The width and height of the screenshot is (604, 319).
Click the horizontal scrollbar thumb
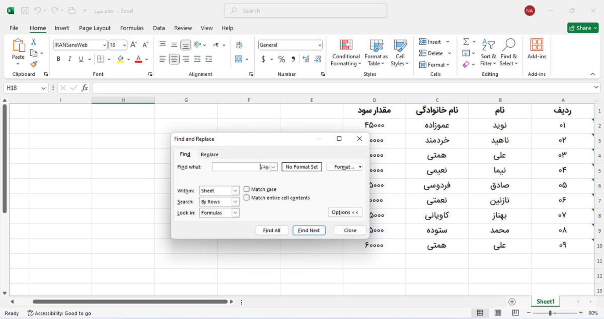click(130, 302)
